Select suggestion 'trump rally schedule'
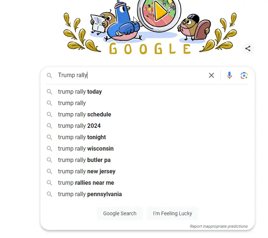The height and width of the screenshot is (238, 268). 84,115
